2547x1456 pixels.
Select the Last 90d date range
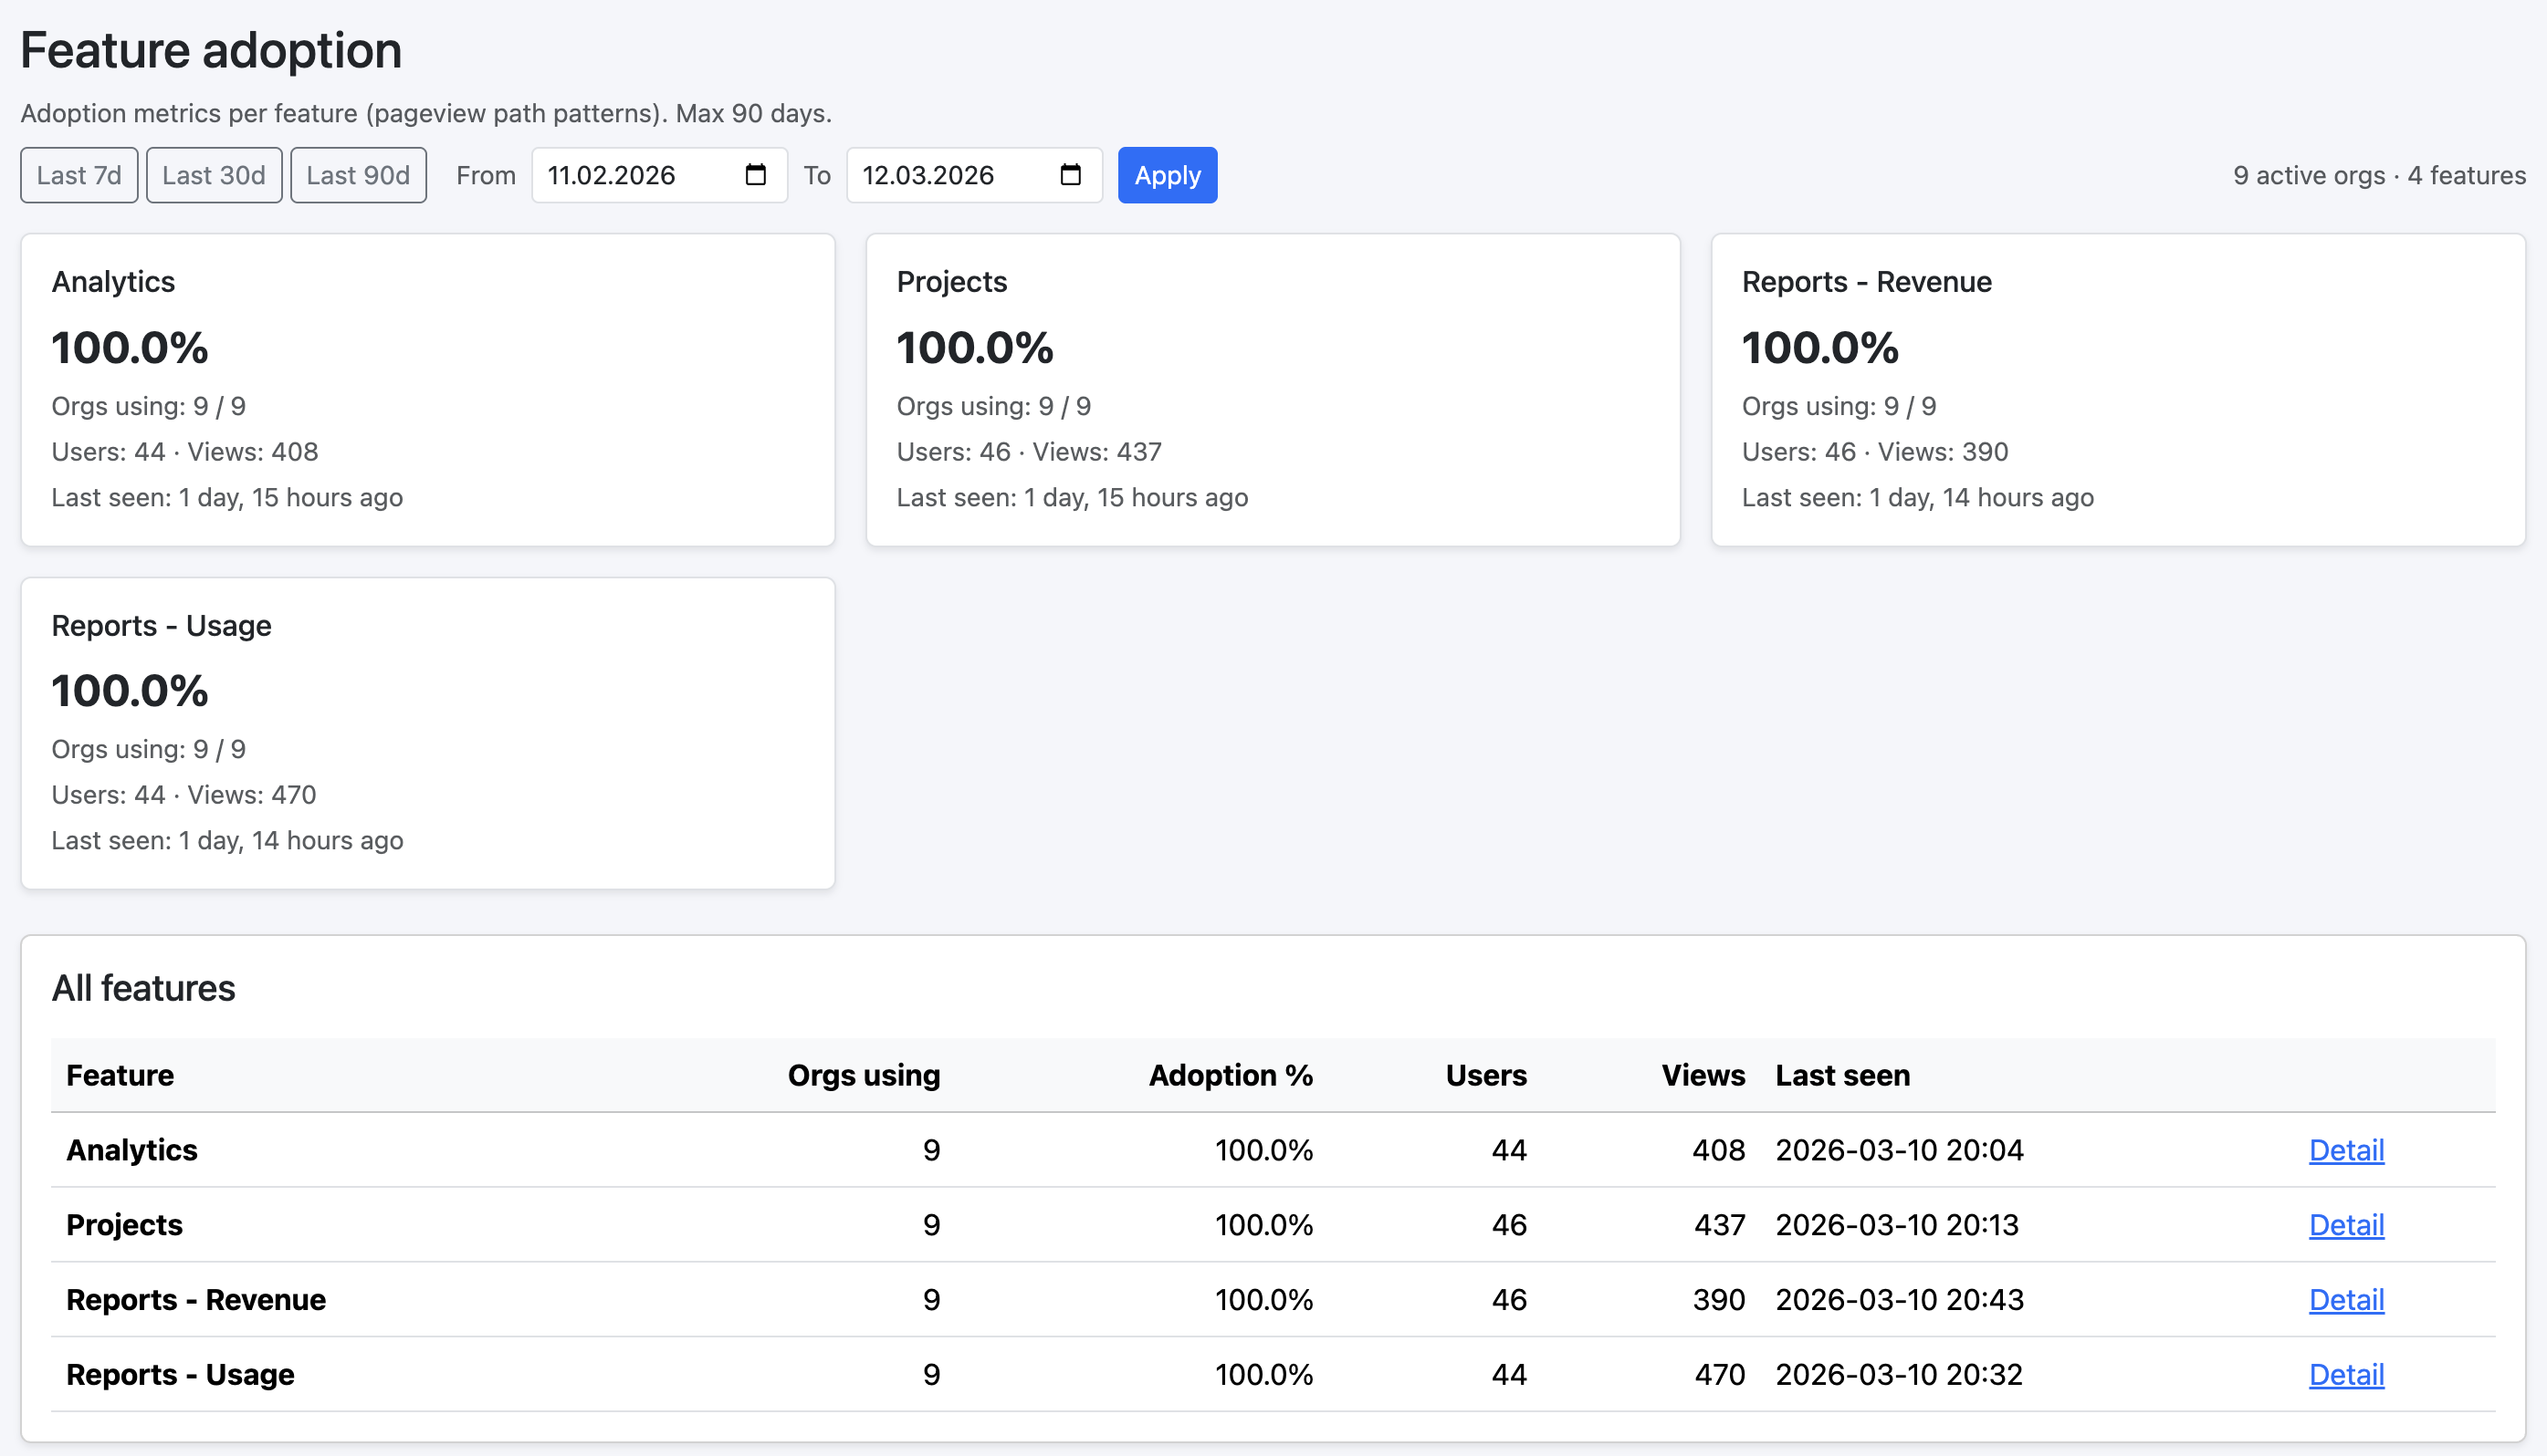pyautogui.click(x=358, y=175)
